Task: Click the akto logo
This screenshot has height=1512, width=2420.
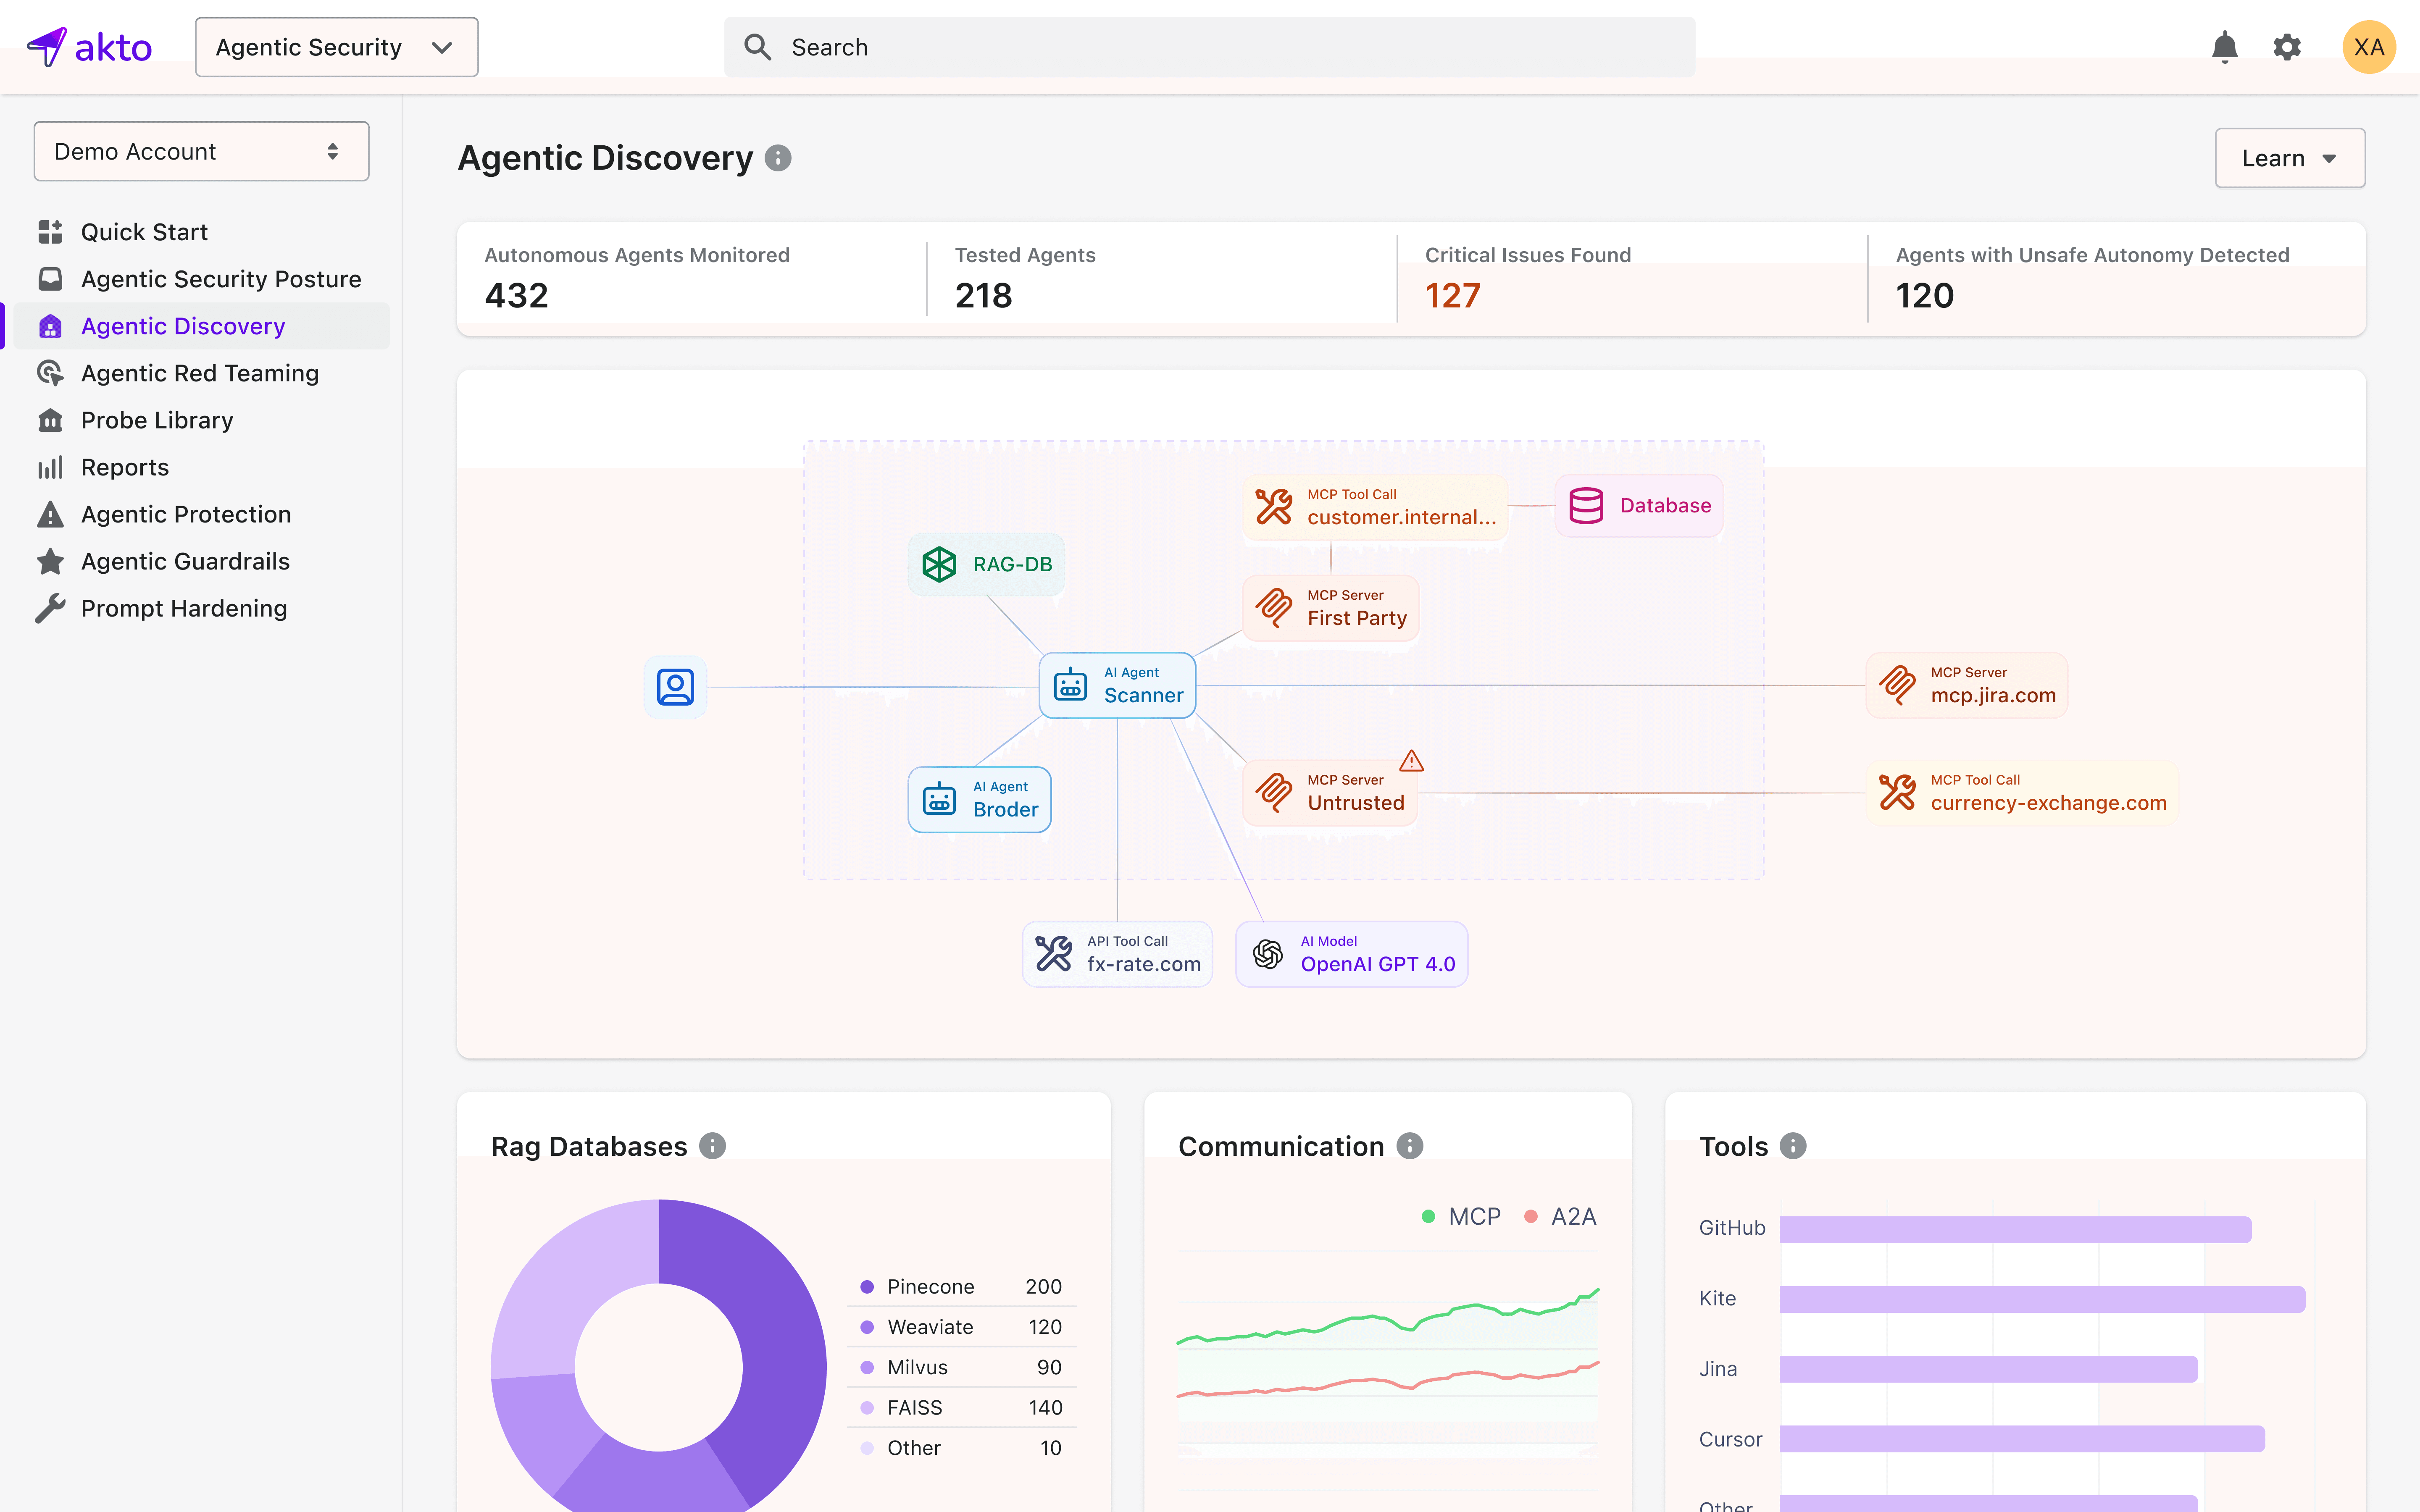Action: pos(90,47)
